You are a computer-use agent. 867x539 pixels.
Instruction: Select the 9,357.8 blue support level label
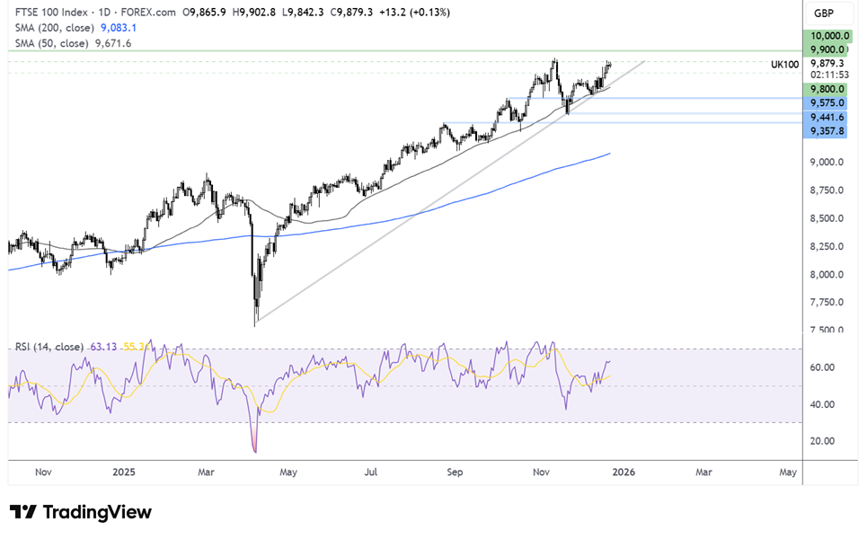[827, 131]
